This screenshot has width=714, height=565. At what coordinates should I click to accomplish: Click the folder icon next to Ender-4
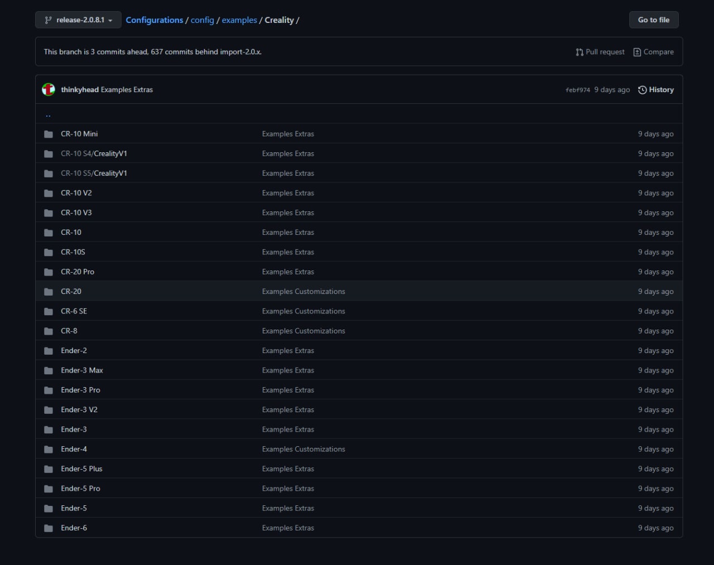(49, 450)
